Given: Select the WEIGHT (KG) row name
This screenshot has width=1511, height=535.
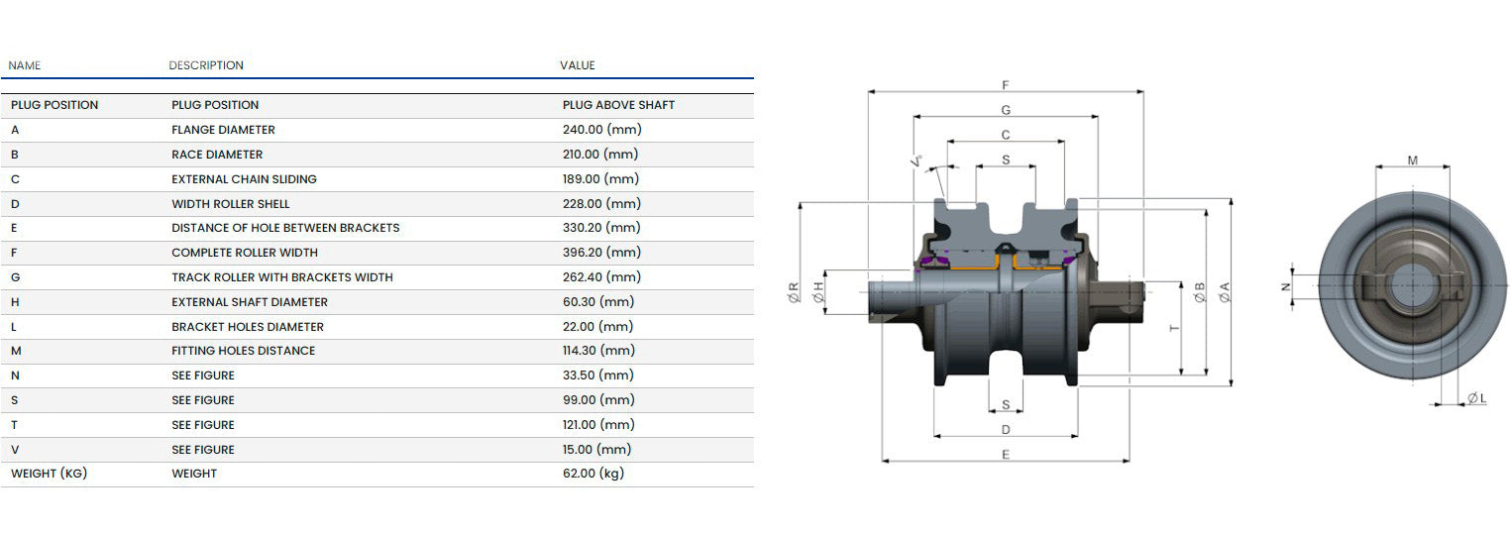Looking at the screenshot, I should coord(49,474).
